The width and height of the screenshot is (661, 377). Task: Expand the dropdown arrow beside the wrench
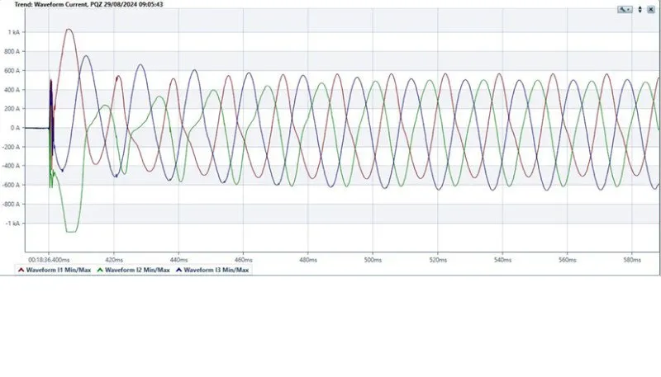[x=629, y=9]
